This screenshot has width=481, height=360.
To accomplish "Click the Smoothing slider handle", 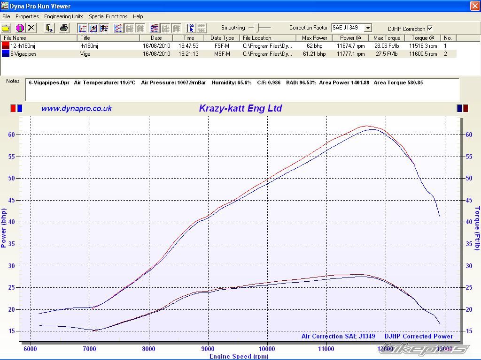I will [x=257, y=28].
